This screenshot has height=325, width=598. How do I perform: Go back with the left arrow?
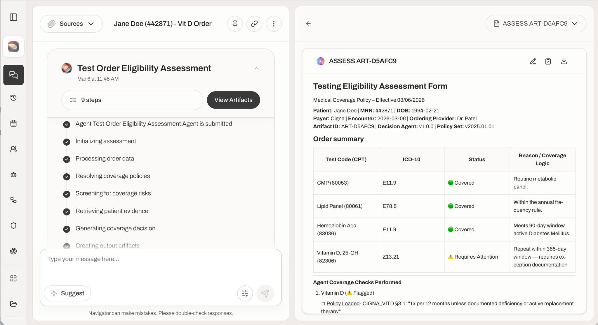click(308, 24)
